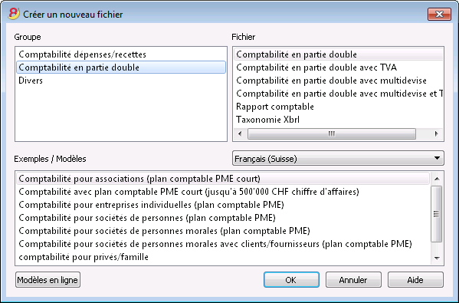459x303 pixels.
Task: Close the Créer un nouveau fichier dialog
Action: click(439, 14)
